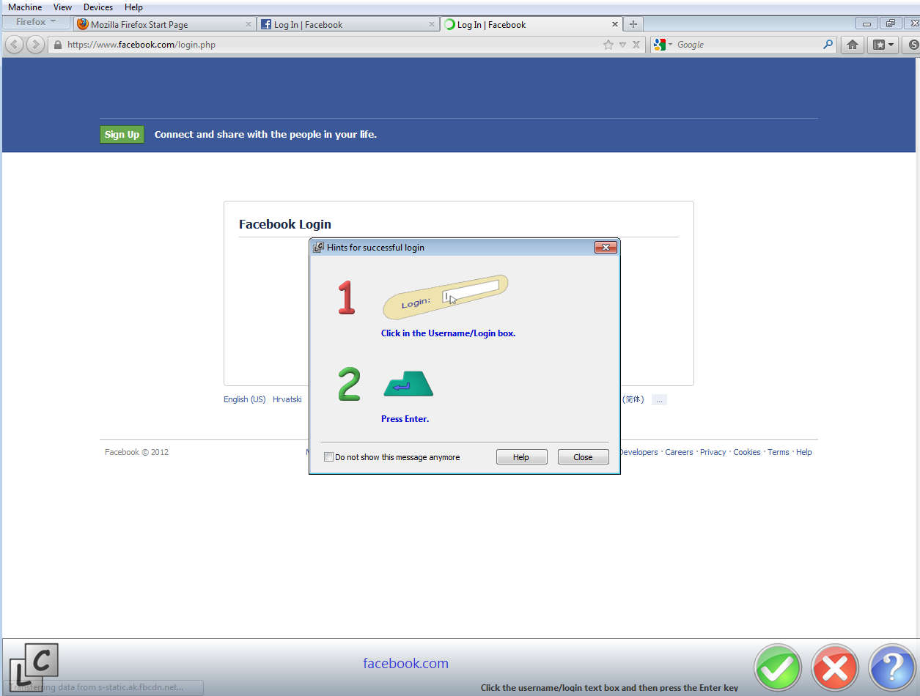Check Do not show this message anymore
This screenshot has height=696, width=920.
328,457
